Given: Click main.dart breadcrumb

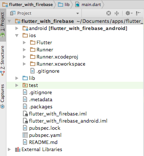Looking at the screenshot, I should pyautogui.click(x=88, y=4).
